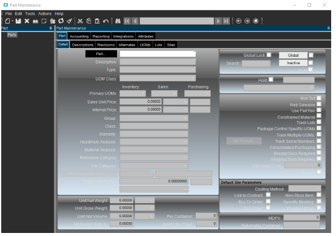This screenshot has width=336, height=236.
Task: Click the Sales Unit Price value field
Action: [x=141, y=102]
